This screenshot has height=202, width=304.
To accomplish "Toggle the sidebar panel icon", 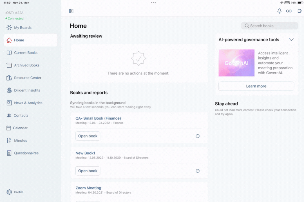I will click(x=71, y=11).
